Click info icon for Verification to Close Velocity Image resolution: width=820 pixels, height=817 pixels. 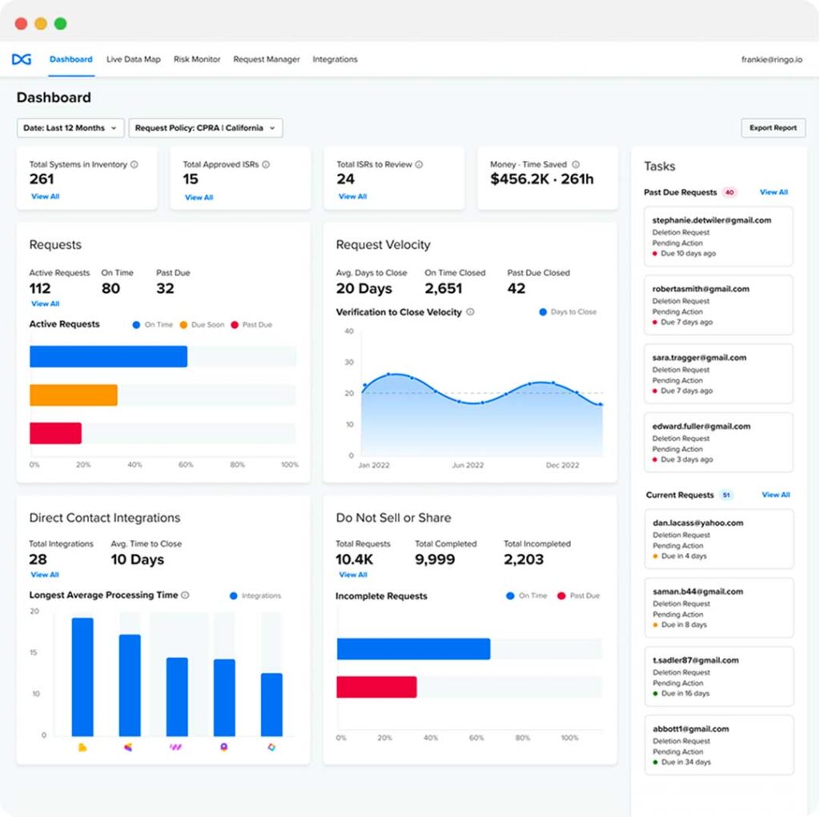click(470, 312)
